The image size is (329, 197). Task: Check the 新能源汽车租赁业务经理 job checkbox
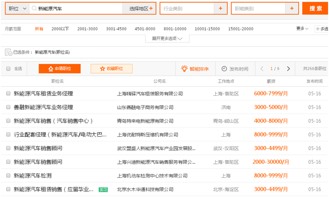(x=8, y=94)
